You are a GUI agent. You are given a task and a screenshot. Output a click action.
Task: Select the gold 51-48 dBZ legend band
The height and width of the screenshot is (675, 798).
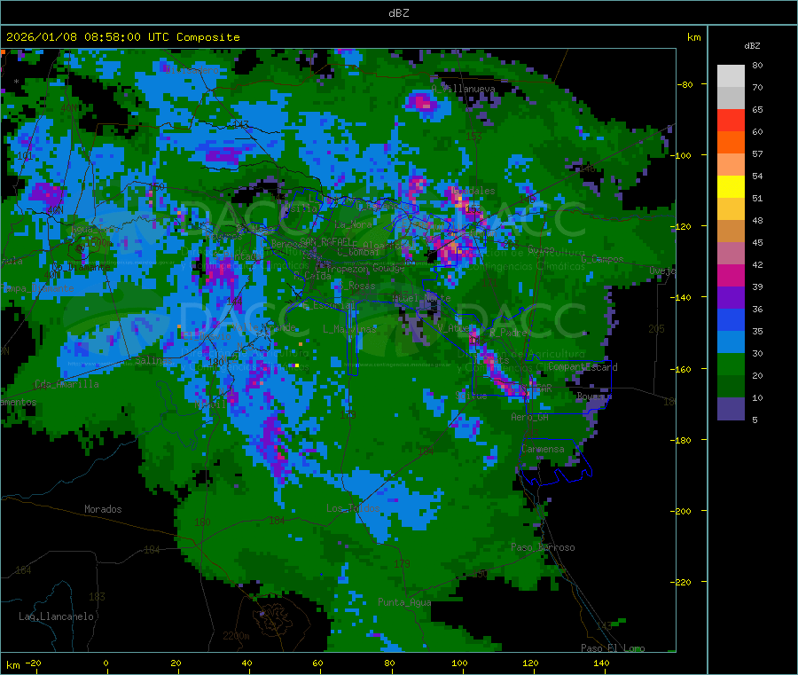tap(731, 209)
